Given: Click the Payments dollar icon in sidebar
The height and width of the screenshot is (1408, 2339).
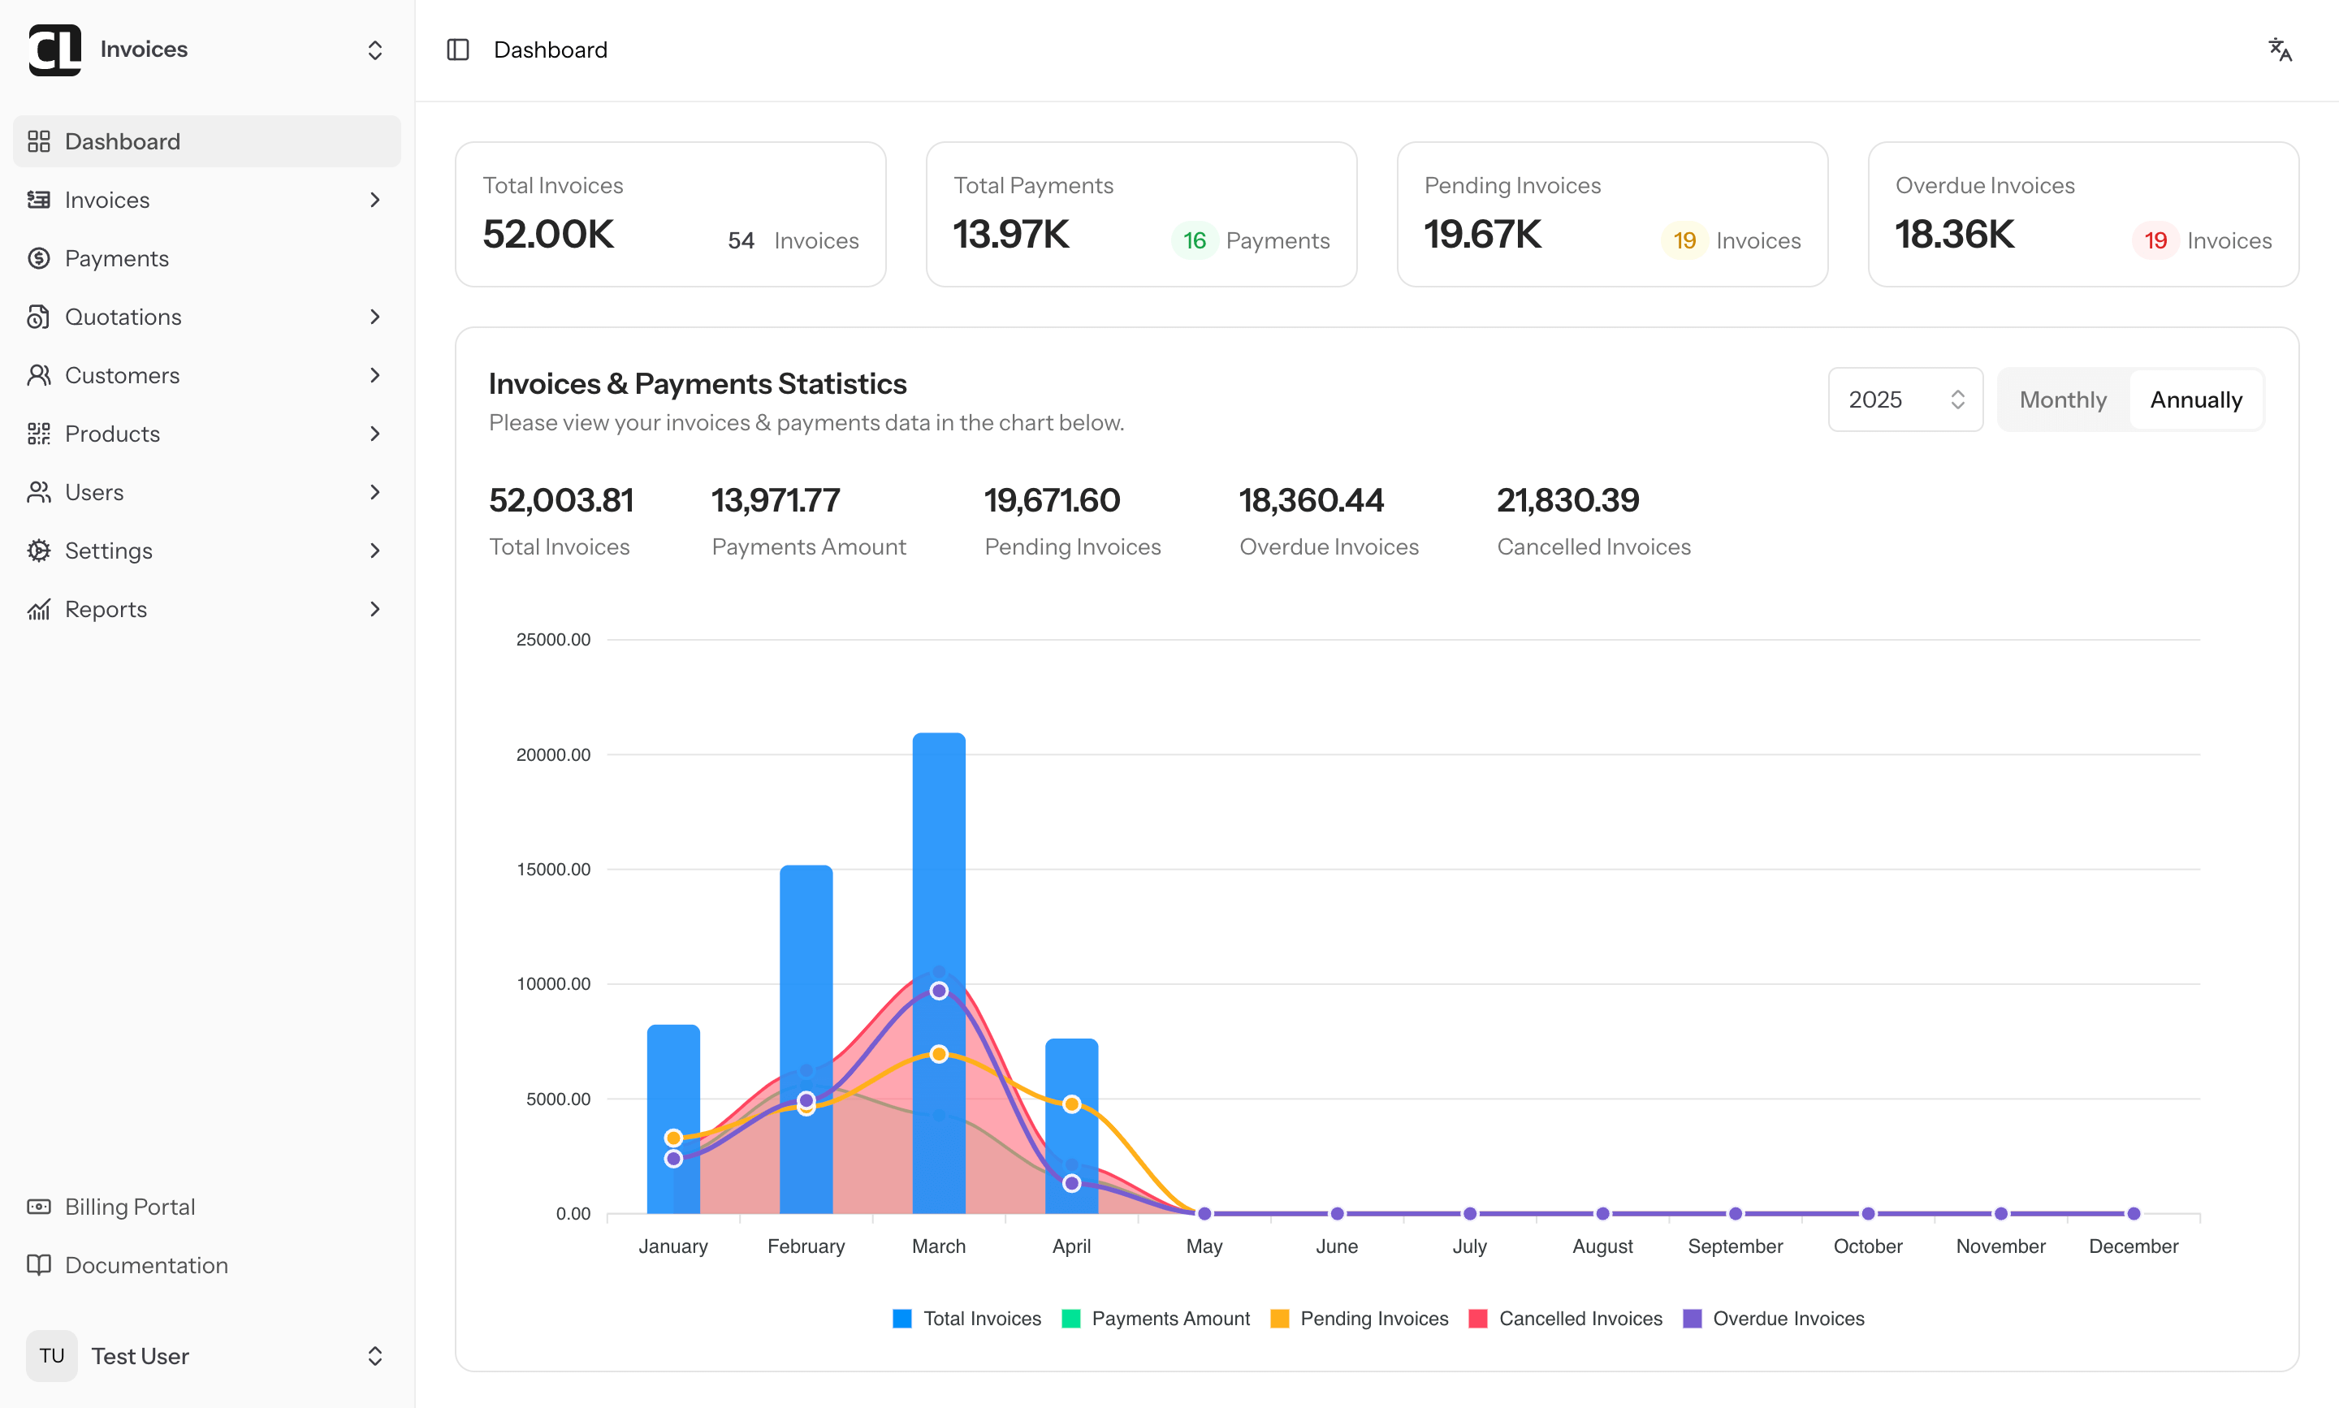Looking at the screenshot, I should 39,258.
